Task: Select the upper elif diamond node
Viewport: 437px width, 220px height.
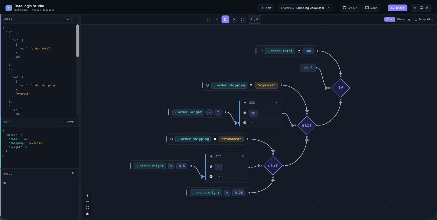Action: pyautogui.click(x=307, y=125)
